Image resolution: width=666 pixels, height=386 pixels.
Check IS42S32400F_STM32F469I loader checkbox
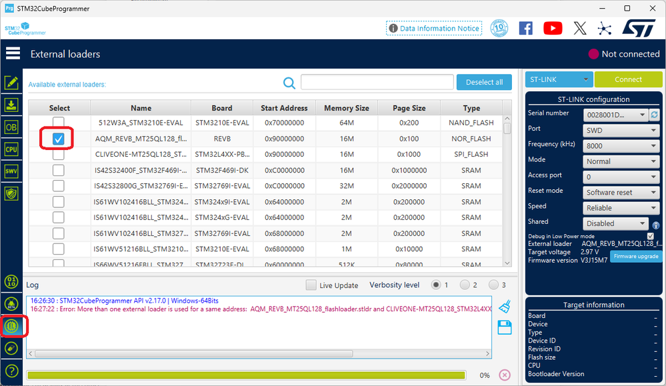[x=58, y=170]
